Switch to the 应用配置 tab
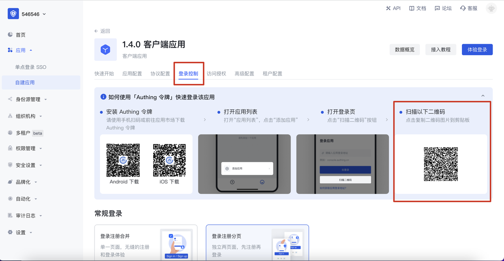 tap(132, 73)
